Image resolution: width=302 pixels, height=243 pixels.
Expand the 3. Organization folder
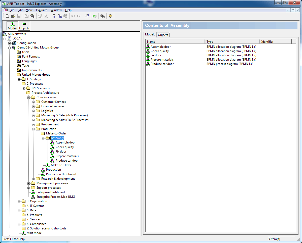(19, 202)
